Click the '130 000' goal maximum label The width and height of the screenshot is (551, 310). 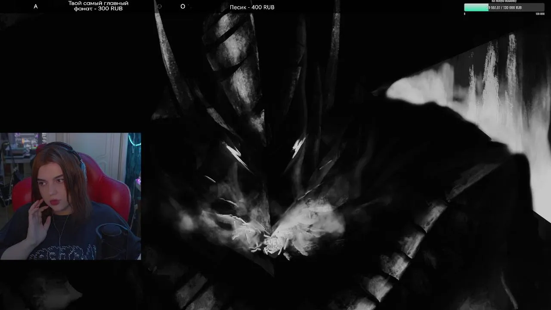(540, 14)
